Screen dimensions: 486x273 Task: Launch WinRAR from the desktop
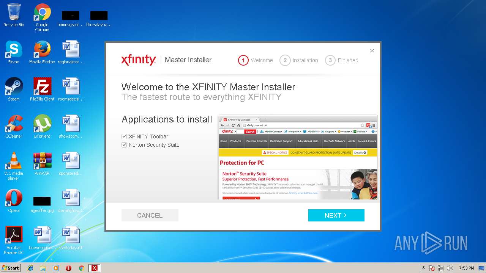pyautogui.click(x=42, y=164)
